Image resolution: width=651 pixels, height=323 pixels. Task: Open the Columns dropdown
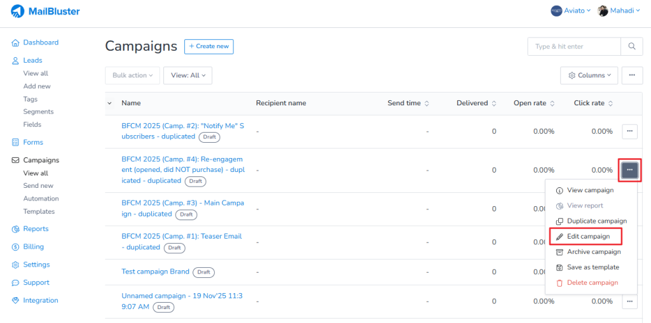click(589, 75)
